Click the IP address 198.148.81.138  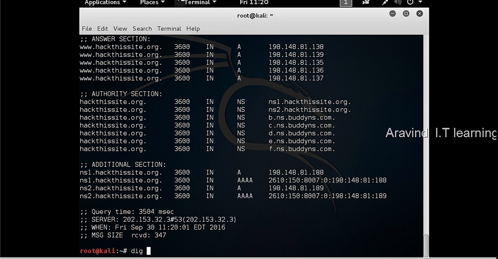click(x=296, y=47)
